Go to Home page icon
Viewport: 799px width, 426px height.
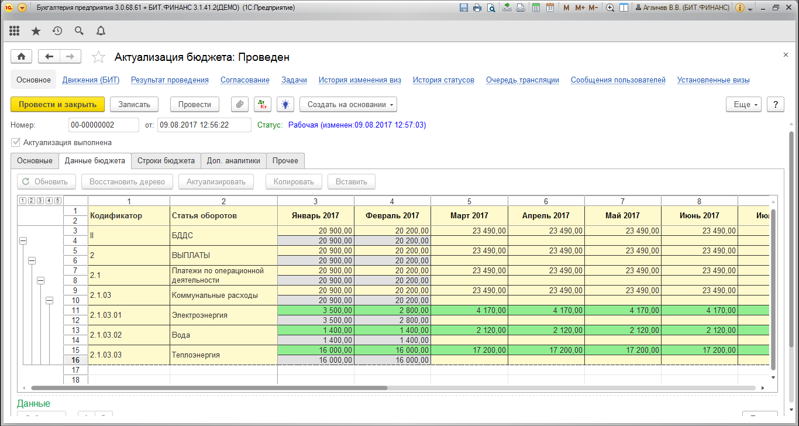coord(22,56)
